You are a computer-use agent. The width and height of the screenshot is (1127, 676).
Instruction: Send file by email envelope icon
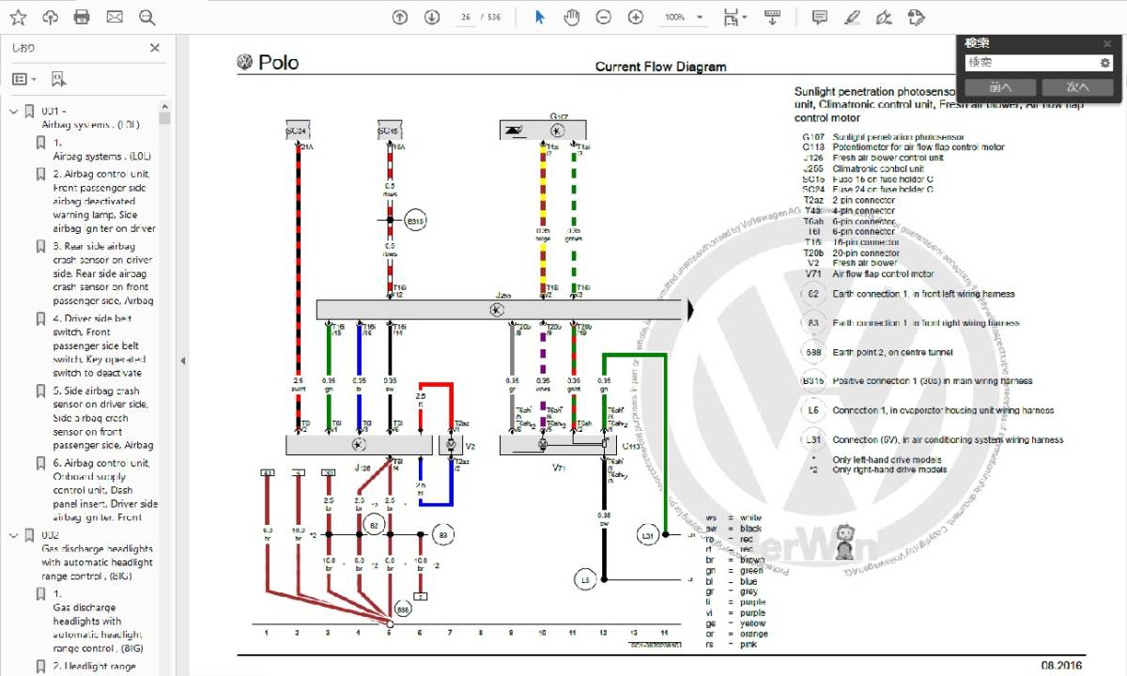115,17
